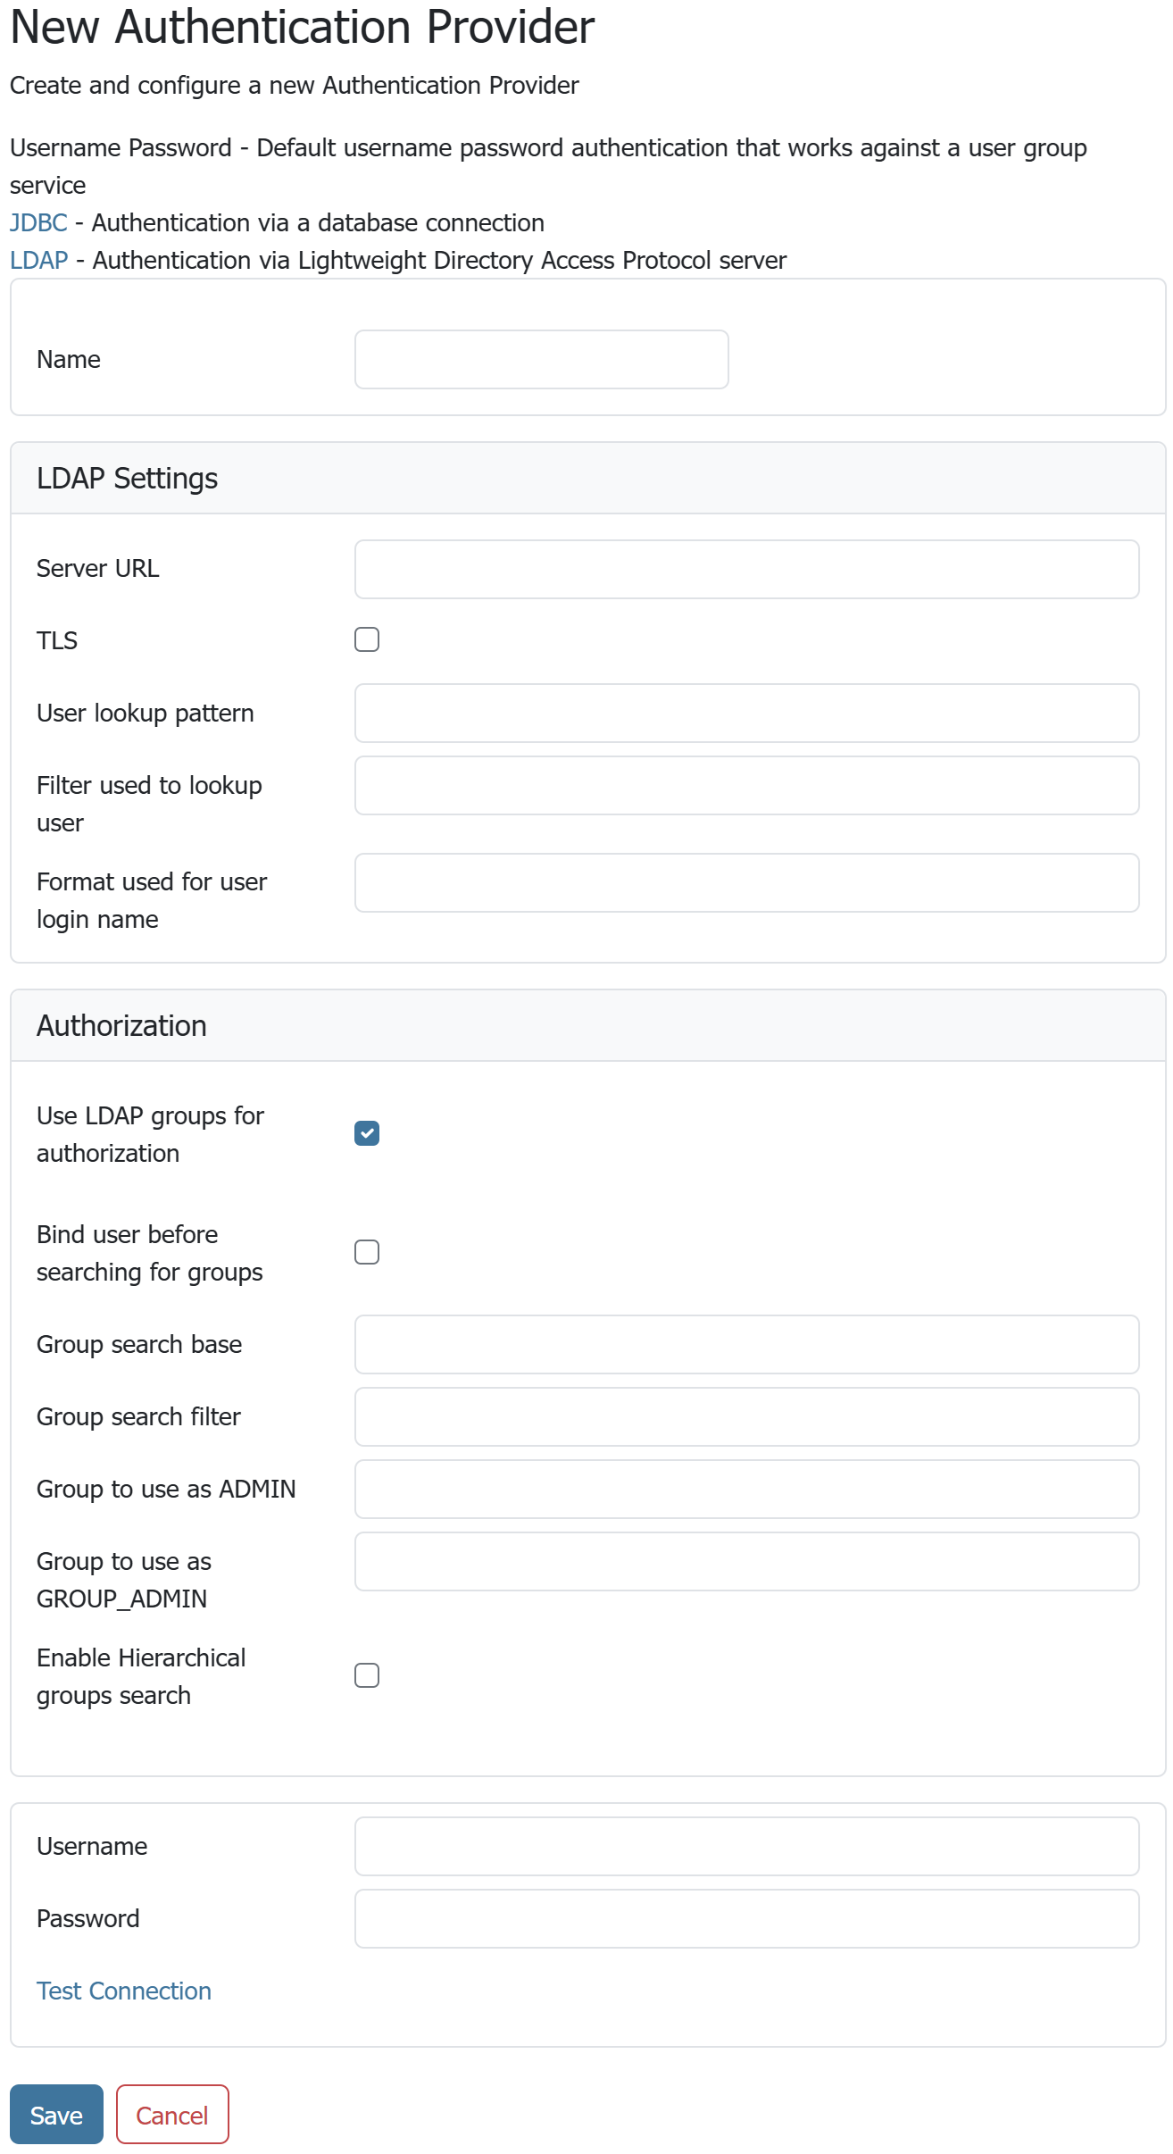Screen dimensions: 1173x2154
Task: Focus the Password input field
Action: pos(746,1918)
